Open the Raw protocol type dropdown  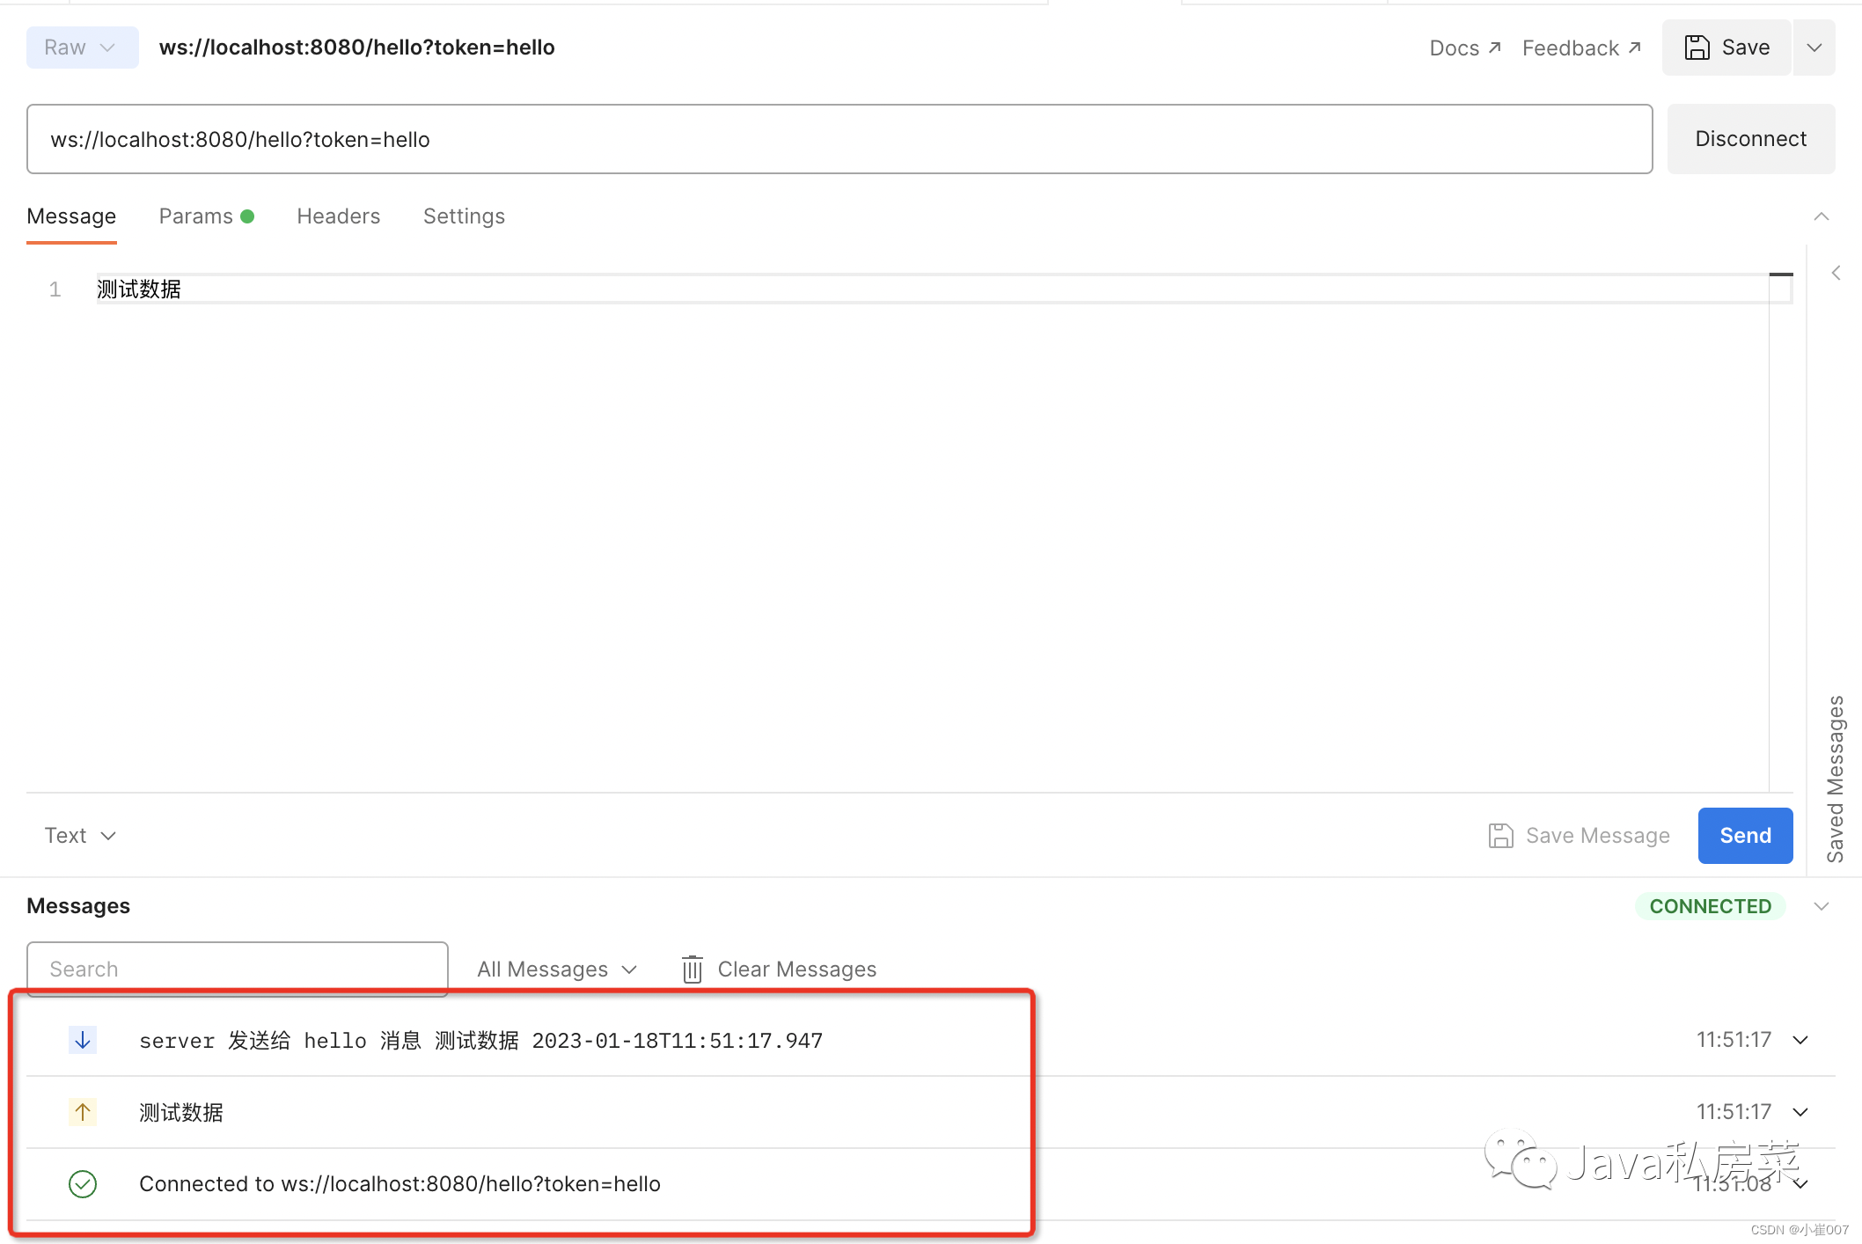[82, 48]
